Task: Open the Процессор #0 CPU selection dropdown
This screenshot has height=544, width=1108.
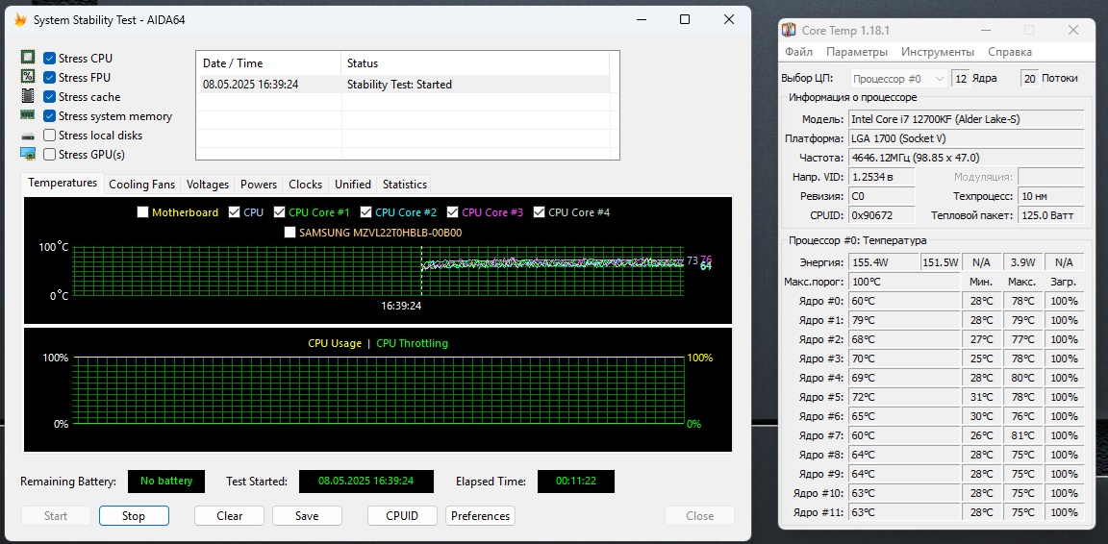Action: 898,79
